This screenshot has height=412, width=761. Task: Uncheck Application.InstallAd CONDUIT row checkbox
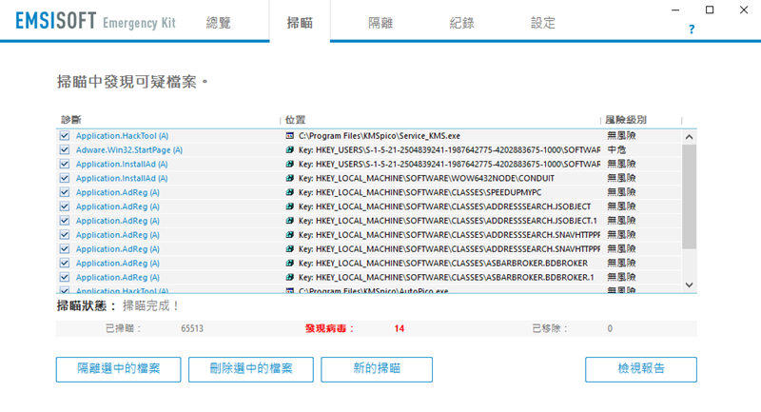tap(65, 178)
